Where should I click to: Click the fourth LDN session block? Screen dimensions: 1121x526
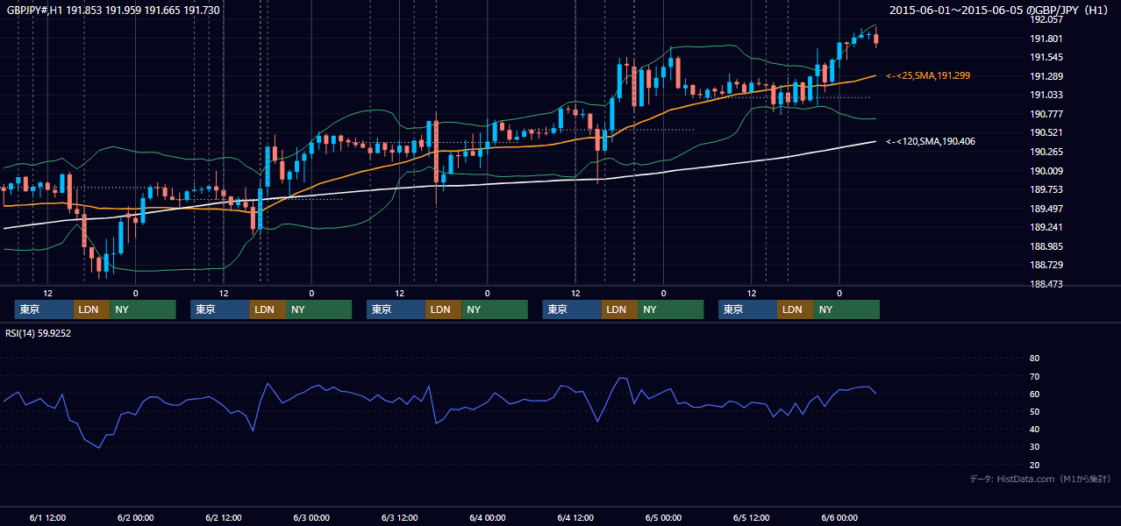(619, 309)
